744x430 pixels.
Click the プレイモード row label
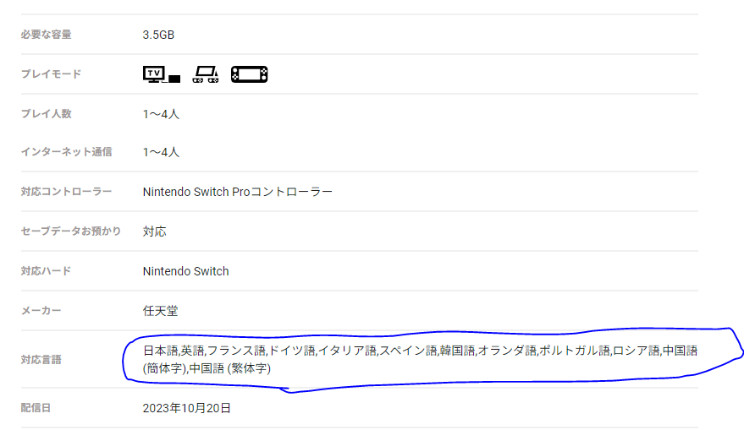tap(51, 74)
